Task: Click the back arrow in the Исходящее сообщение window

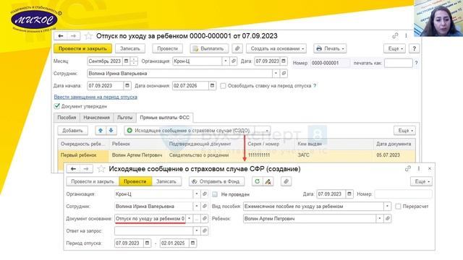Action: click(x=73, y=169)
